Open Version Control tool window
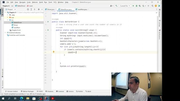The height and width of the screenshot is (101, 180). [x=11, y=91]
